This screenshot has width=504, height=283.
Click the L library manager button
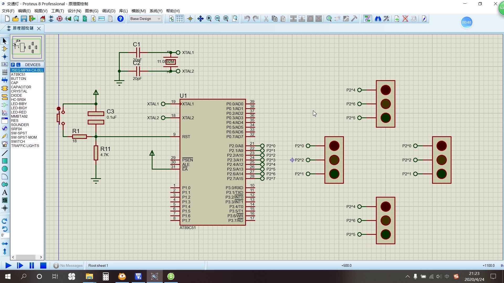[18, 65]
